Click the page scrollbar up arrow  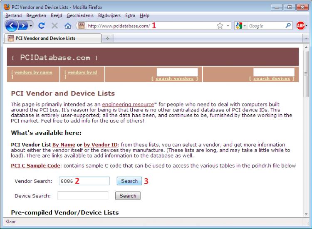[306, 47]
